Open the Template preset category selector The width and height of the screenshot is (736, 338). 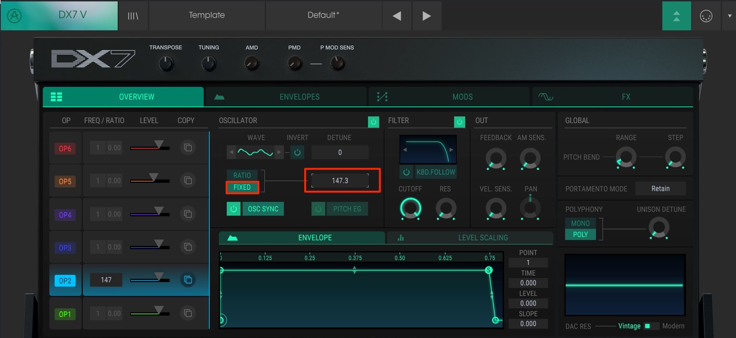coord(207,15)
